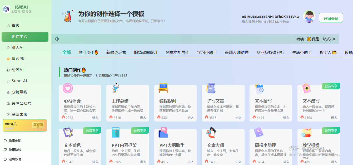Click the 聊天AI chat bubble icon

tap(9, 47)
